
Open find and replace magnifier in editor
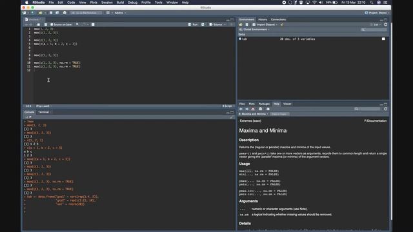77,24
